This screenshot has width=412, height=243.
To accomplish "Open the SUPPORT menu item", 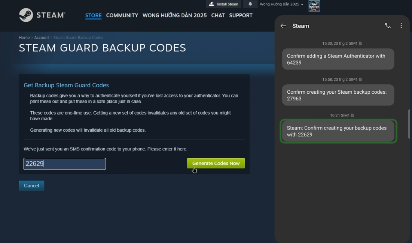I will (x=241, y=15).
